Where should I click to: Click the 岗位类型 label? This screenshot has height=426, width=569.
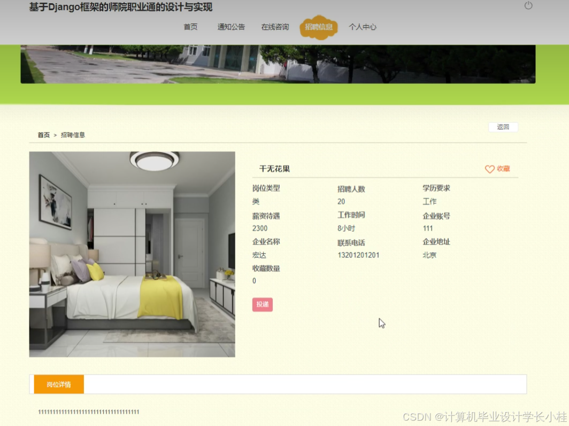266,188
